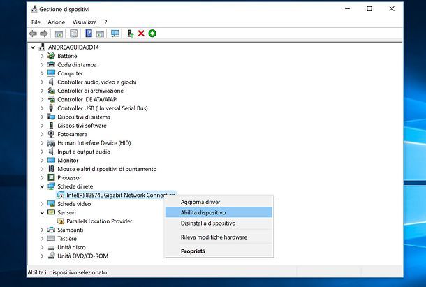Viewport: 426px width, 287px height.
Task: Expand the Tastiere node
Action: click(x=43, y=239)
